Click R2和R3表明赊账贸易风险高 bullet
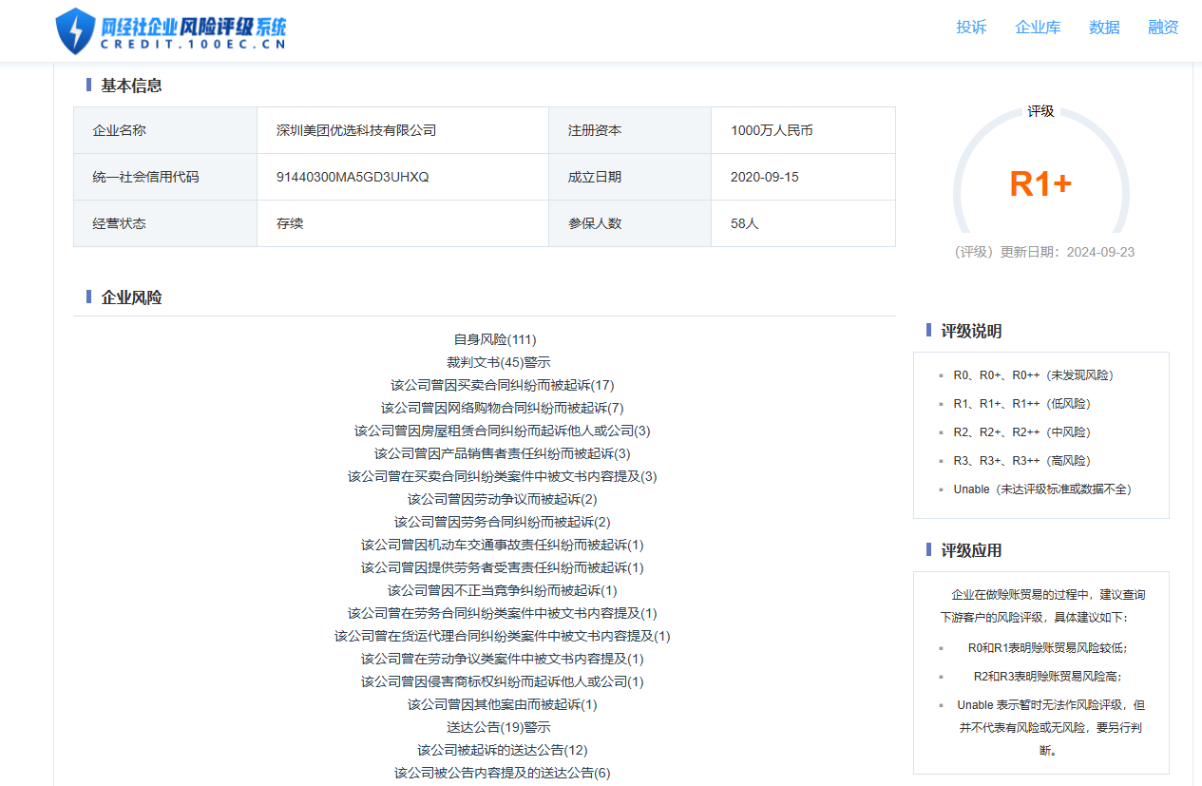1202x786 pixels. 1048,677
